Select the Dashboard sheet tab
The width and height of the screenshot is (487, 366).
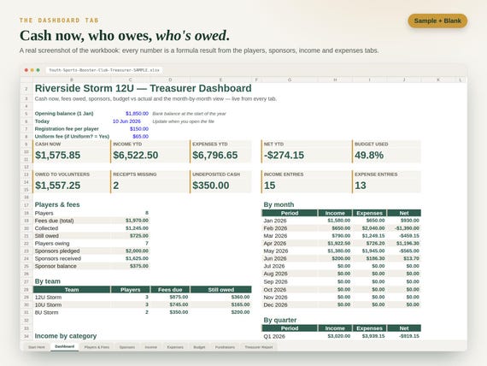(65, 346)
